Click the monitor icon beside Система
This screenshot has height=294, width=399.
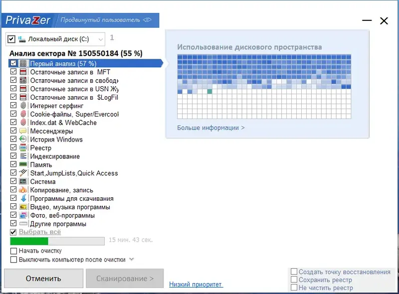coord(23,181)
